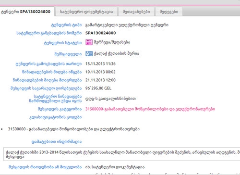Click the 15.11.2013 11:36 announcement date

(x=100, y=64)
